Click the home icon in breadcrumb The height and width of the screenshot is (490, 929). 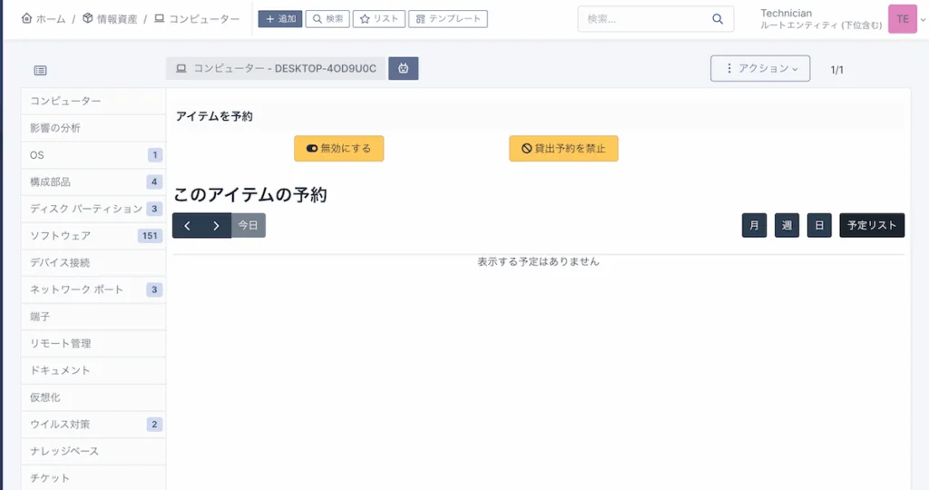(26, 18)
